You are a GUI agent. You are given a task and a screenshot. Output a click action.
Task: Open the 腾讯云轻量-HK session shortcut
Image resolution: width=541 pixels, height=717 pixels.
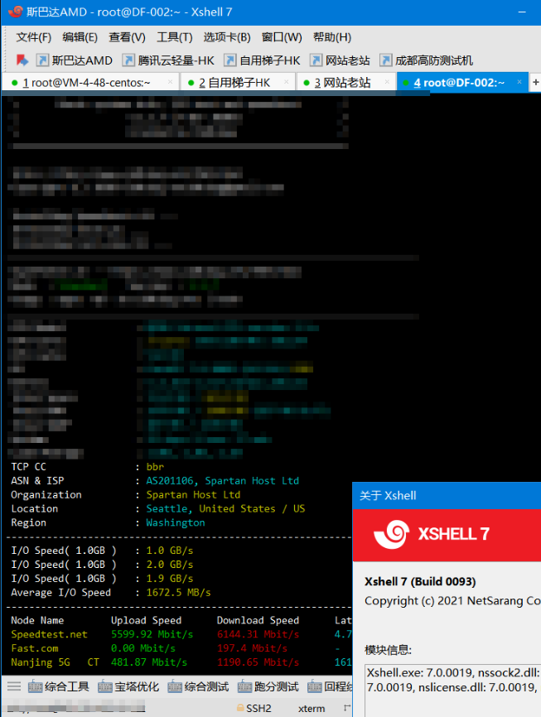click(x=168, y=60)
